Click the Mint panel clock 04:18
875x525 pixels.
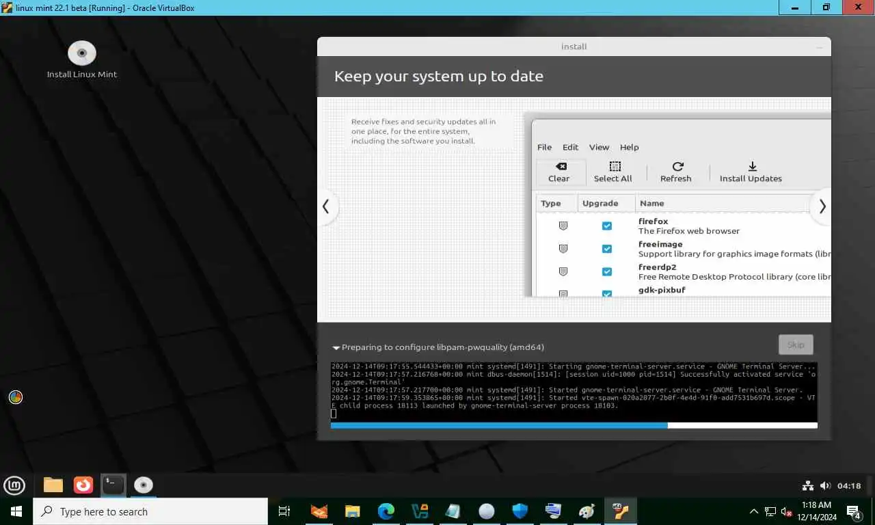point(849,486)
